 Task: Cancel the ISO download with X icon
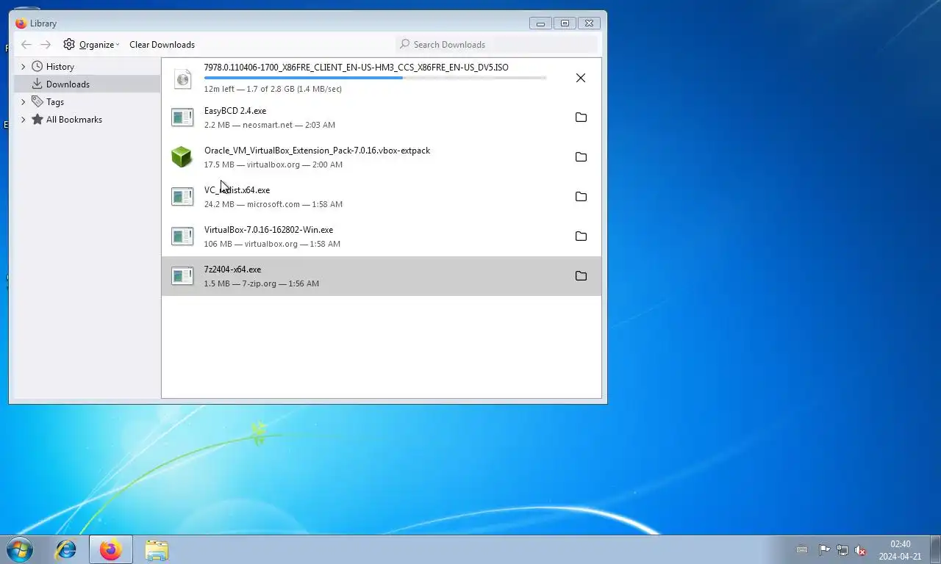point(581,78)
